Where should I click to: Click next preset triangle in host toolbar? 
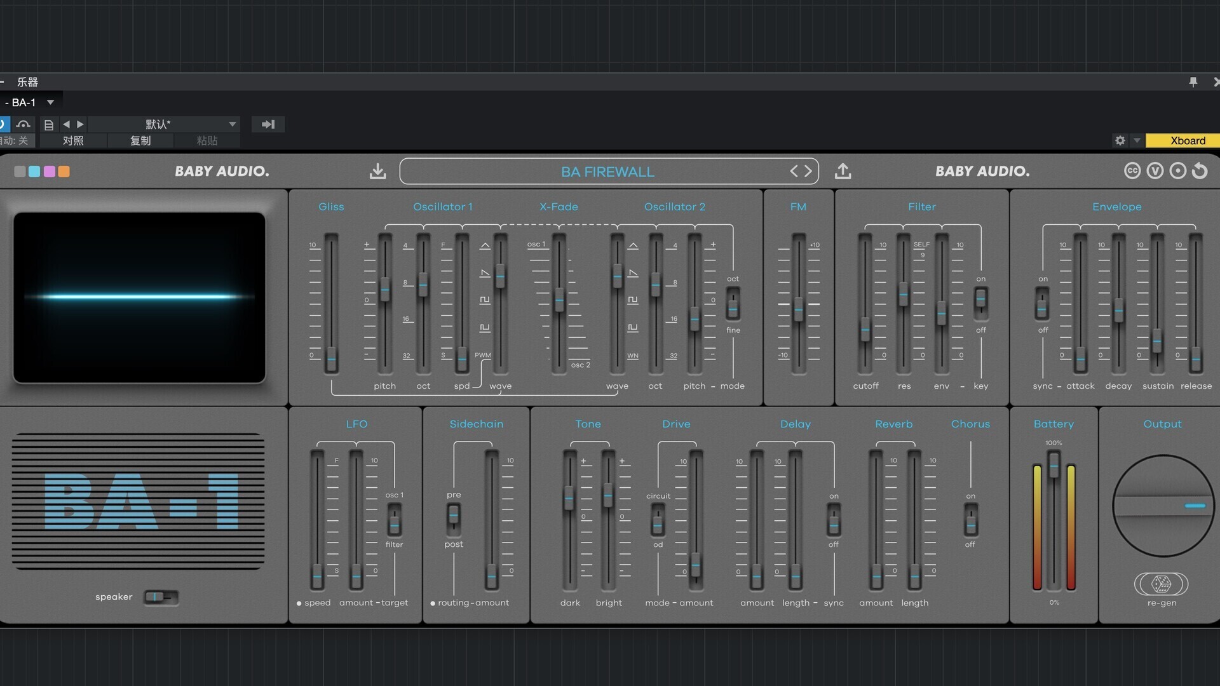click(80, 124)
